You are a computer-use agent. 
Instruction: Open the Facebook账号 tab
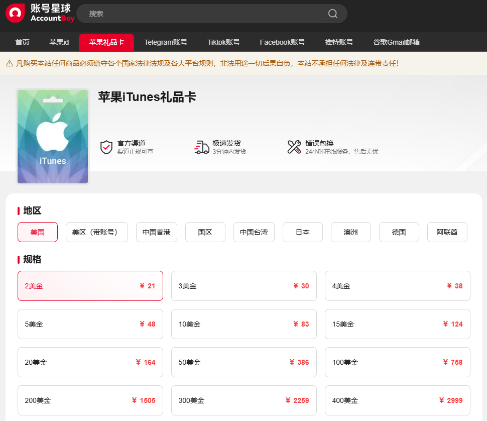pyautogui.click(x=282, y=42)
